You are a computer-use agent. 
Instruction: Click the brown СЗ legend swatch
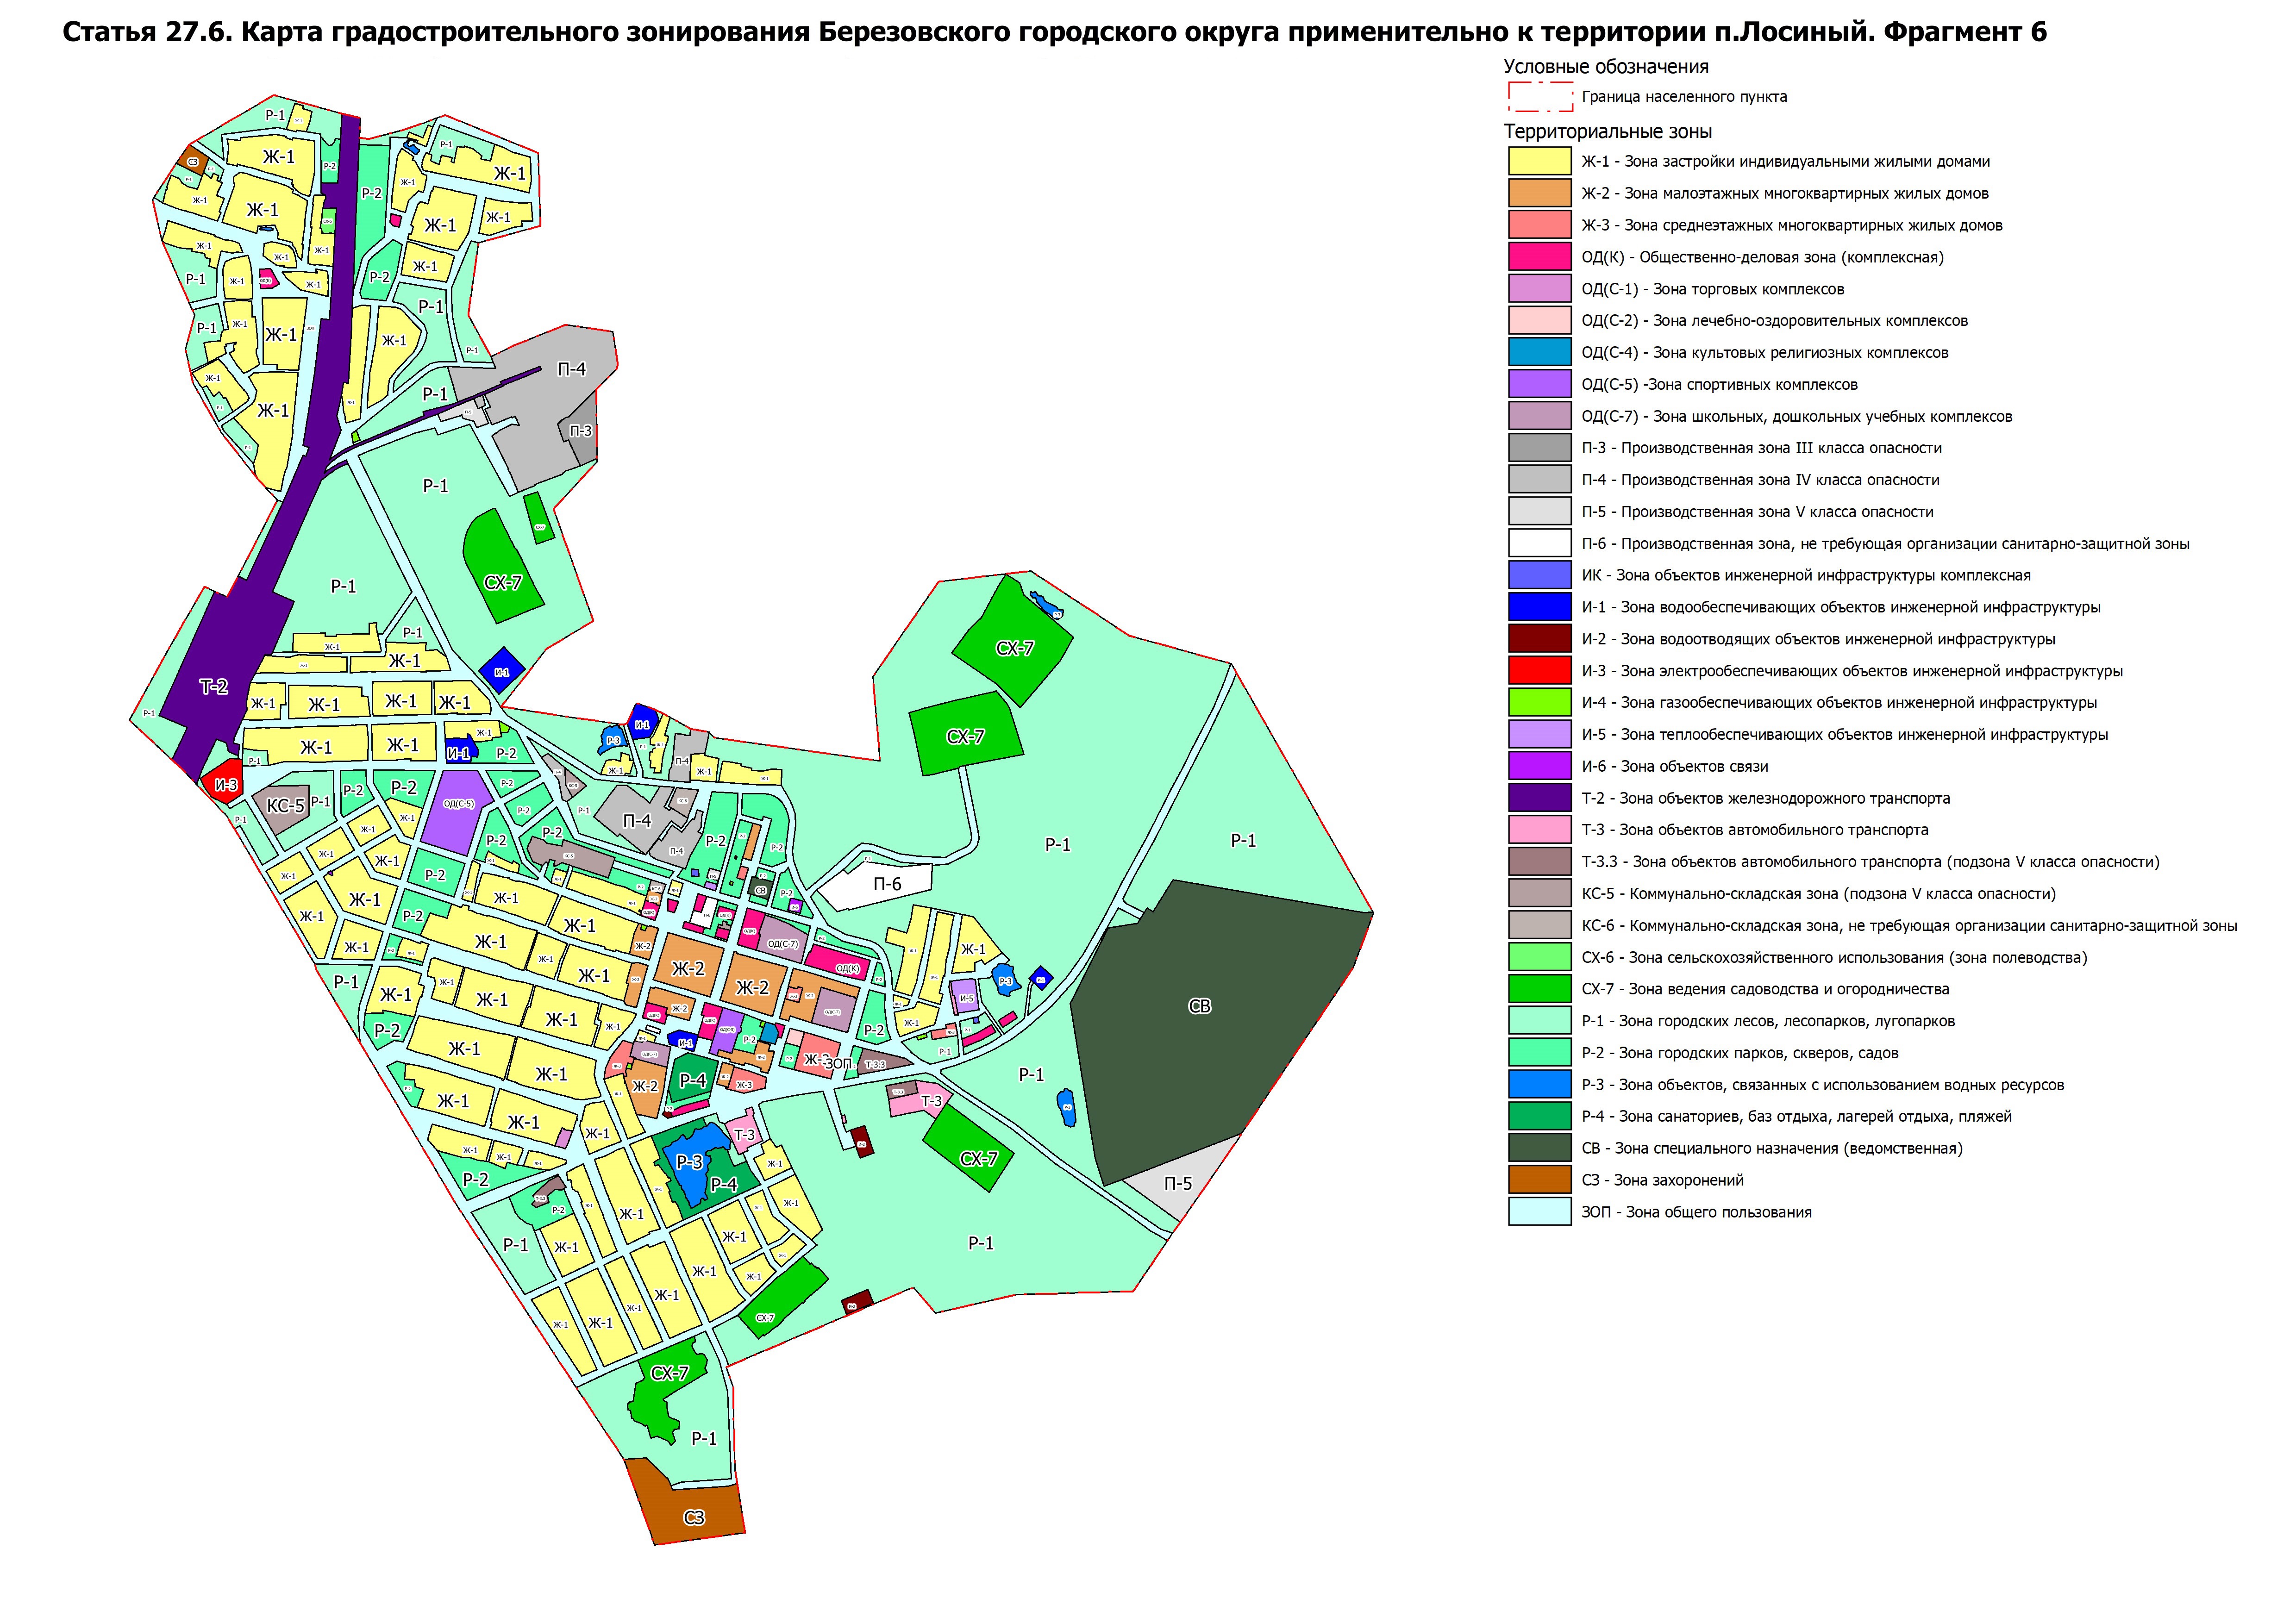[x=1539, y=1180]
